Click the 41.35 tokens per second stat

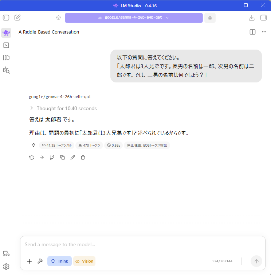click(56, 145)
